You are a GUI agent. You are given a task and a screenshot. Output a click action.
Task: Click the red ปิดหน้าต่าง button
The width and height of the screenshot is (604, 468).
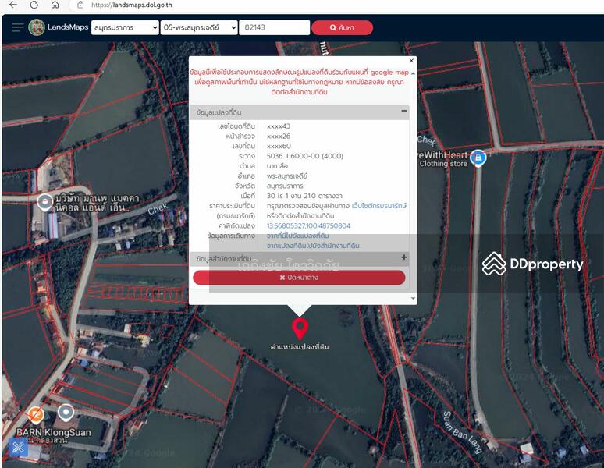(299, 278)
